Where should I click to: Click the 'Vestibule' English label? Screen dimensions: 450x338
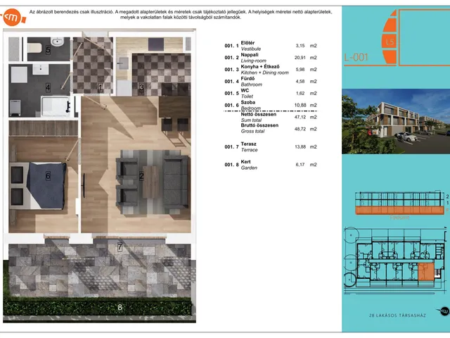pyautogui.click(x=251, y=49)
